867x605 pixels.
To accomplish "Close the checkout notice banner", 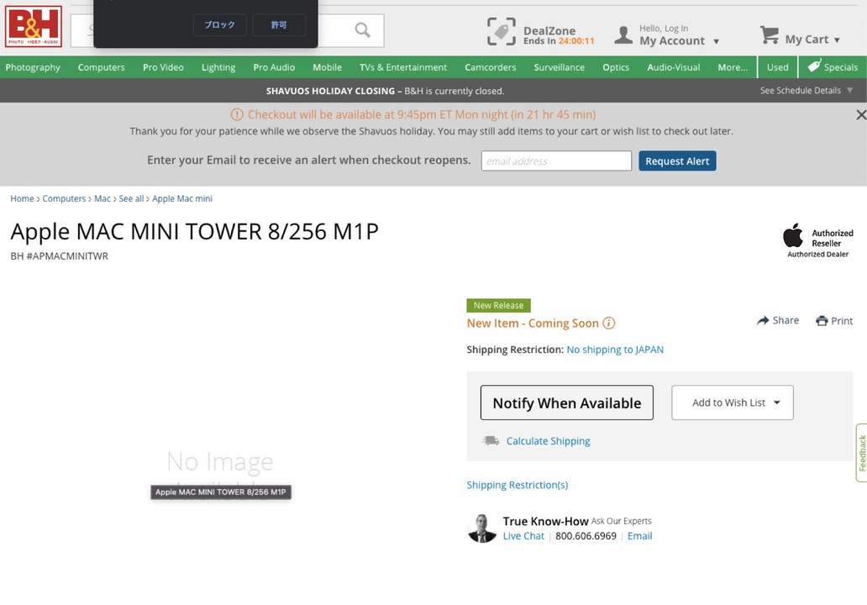I will [861, 115].
